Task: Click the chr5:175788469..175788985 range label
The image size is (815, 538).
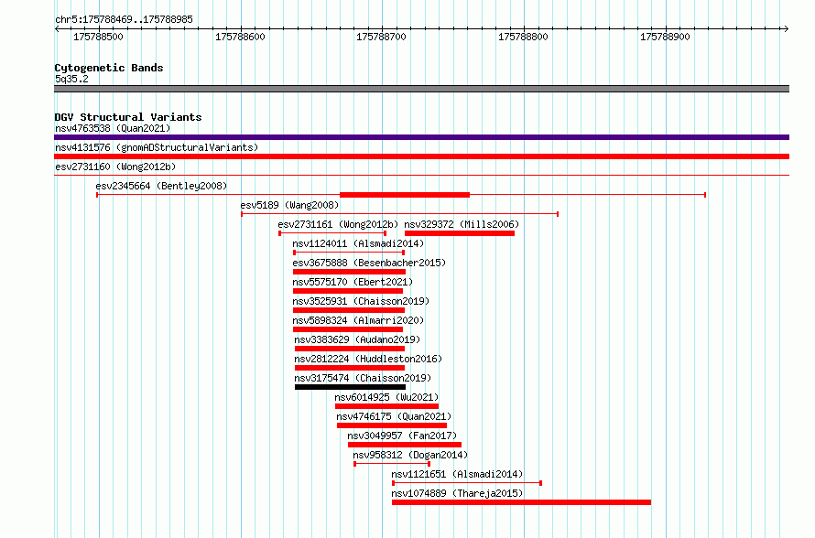Action: click(124, 19)
